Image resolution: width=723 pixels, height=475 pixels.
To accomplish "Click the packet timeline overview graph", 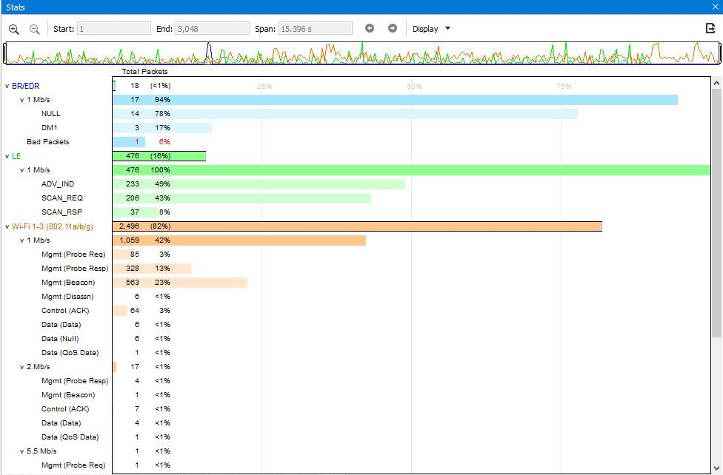I will 362,53.
